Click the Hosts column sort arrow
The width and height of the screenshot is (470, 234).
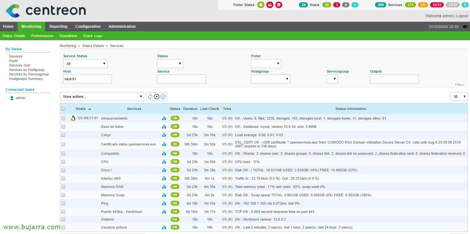[x=90, y=109]
